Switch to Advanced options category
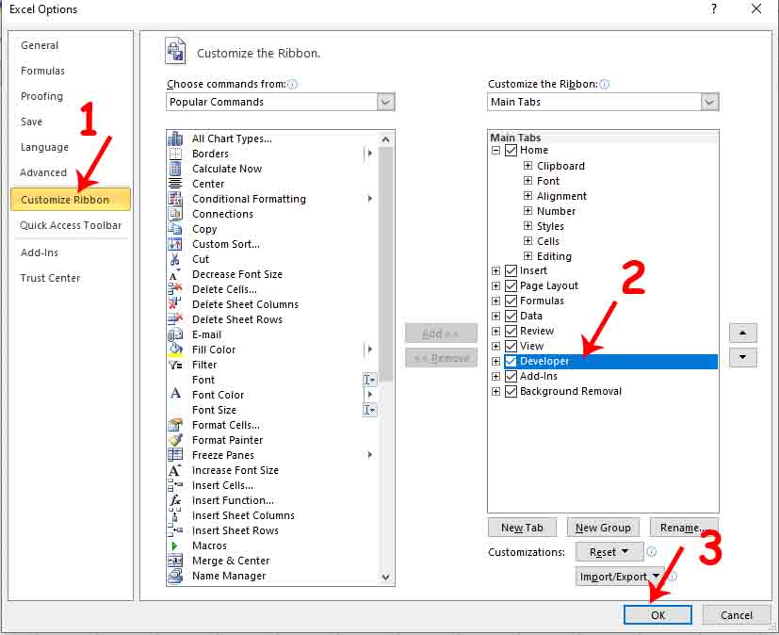779x635 pixels. [43, 172]
